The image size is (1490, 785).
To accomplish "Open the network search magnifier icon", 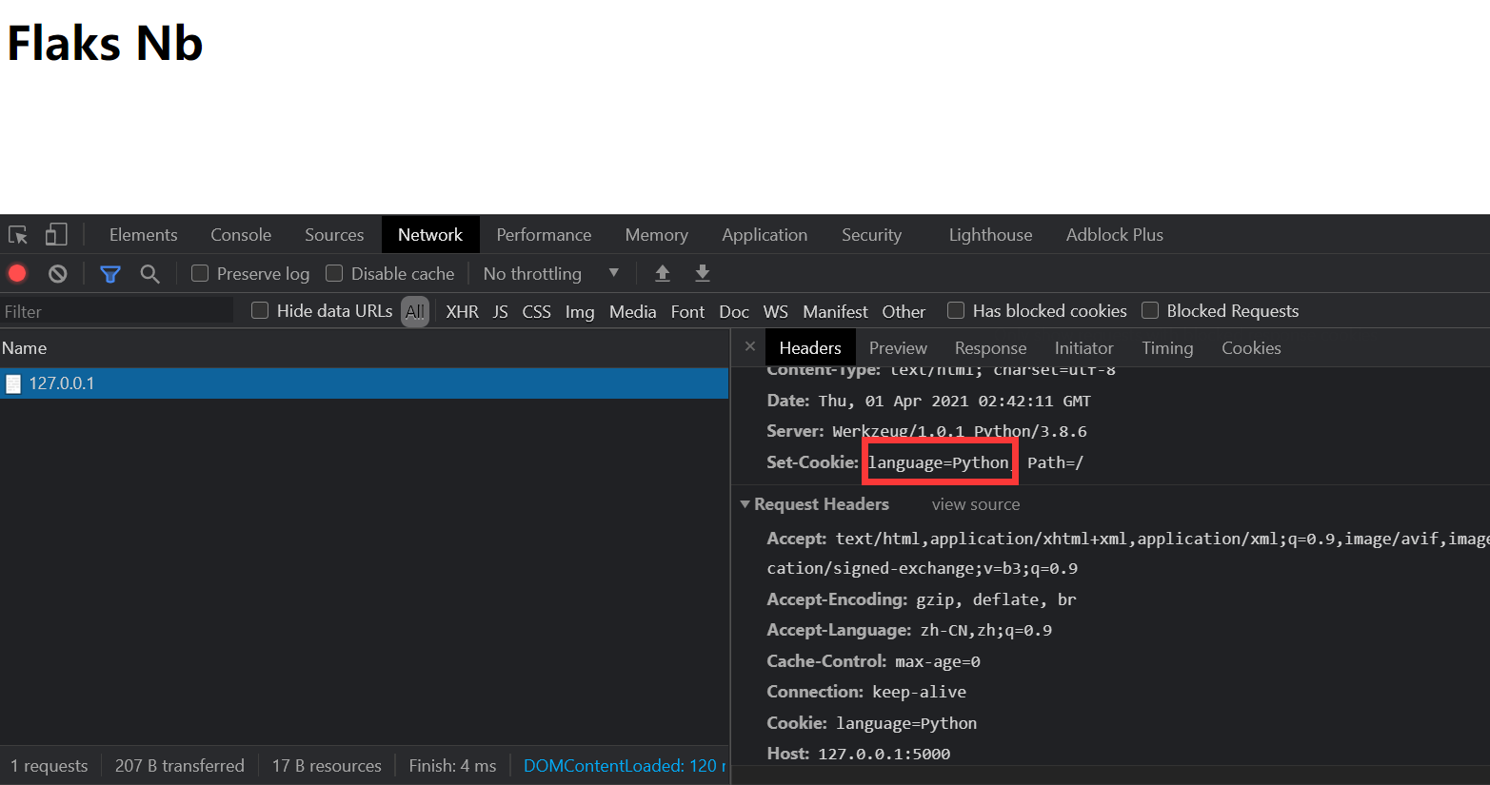I will [x=149, y=274].
